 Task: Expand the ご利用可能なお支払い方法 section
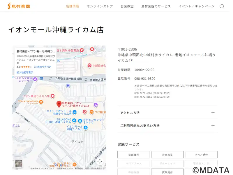[167, 126]
